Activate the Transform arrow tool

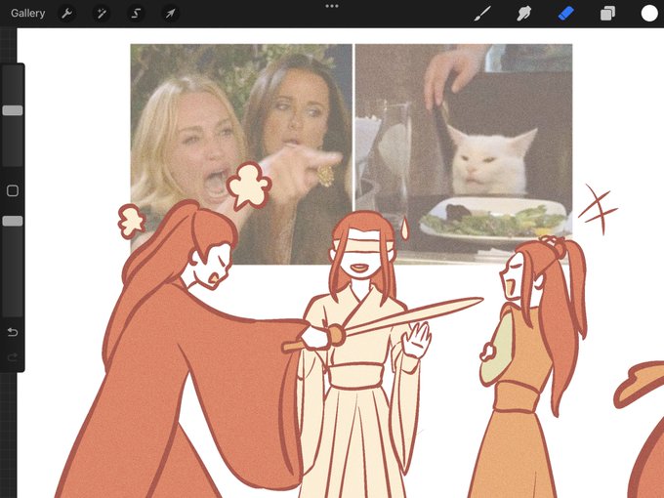pyautogui.click(x=170, y=14)
